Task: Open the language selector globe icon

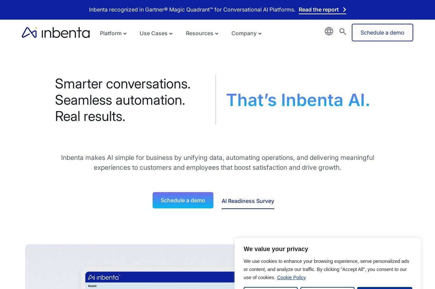Action: (329, 31)
